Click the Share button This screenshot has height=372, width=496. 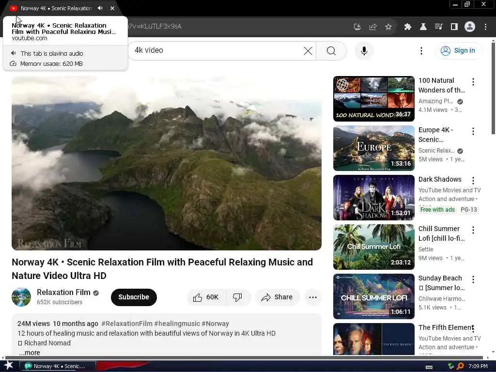coord(277,297)
